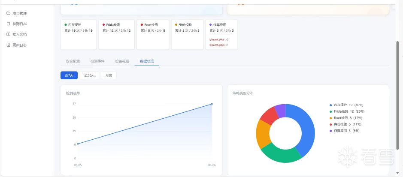Open the 接入文档 sidebar entry
The image size is (403, 177).
point(20,34)
